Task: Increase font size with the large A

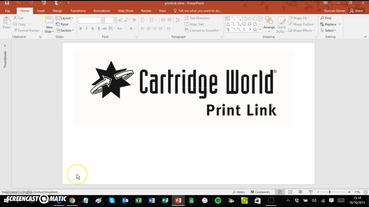Action: (120, 20)
